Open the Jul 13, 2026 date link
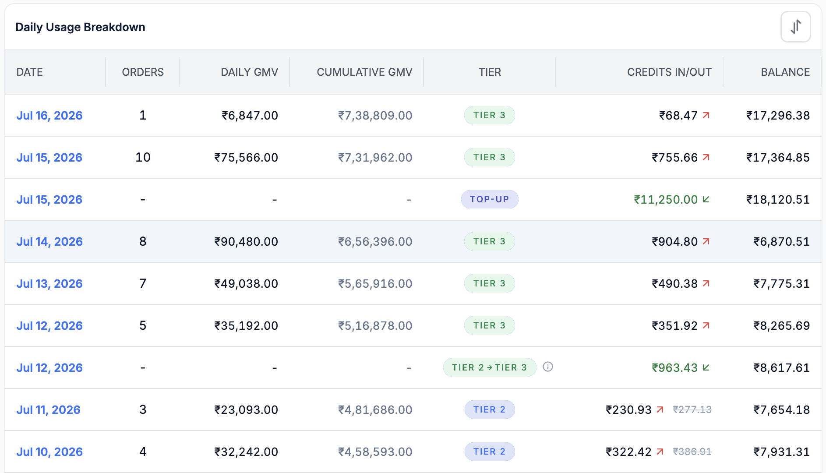This screenshot has width=826, height=473. [49, 284]
